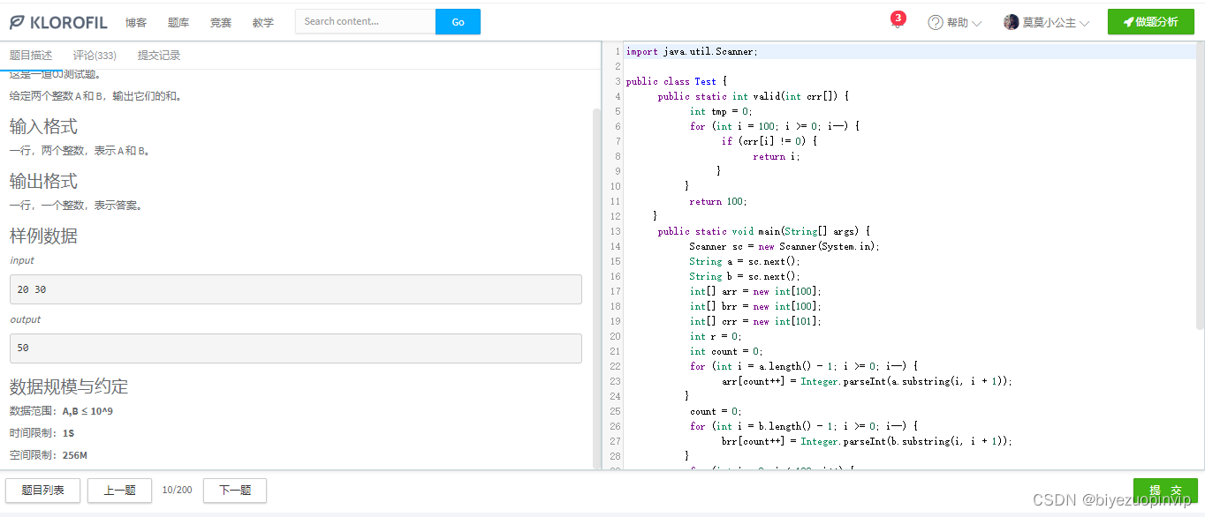Click the 输出格式 heading
The width and height of the screenshot is (1205, 517).
pos(43,181)
